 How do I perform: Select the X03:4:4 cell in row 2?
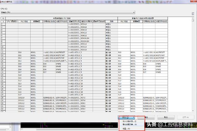click(x=86, y=24)
